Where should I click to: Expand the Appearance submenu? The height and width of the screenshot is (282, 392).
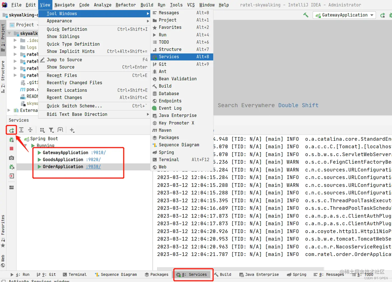tap(94, 21)
